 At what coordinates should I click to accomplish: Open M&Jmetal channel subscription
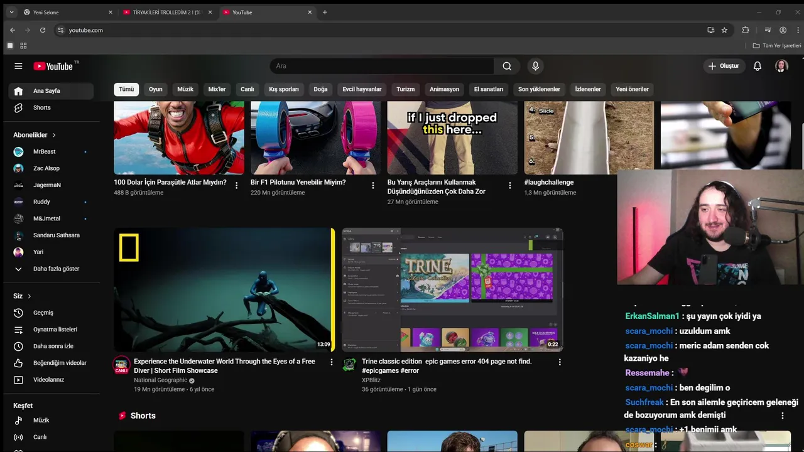coord(51,218)
